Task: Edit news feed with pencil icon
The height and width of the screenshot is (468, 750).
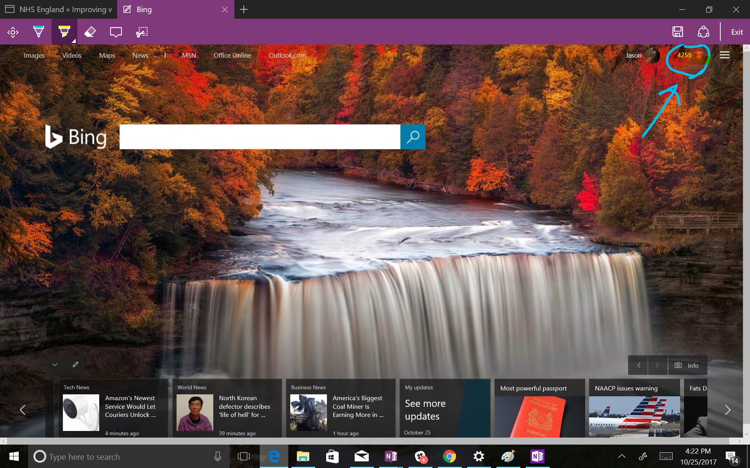Action: tap(75, 365)
